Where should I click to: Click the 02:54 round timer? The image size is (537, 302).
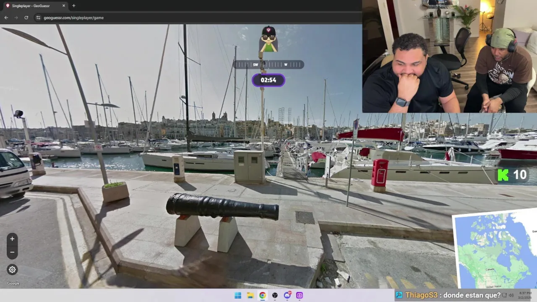(x=268, y=80)
